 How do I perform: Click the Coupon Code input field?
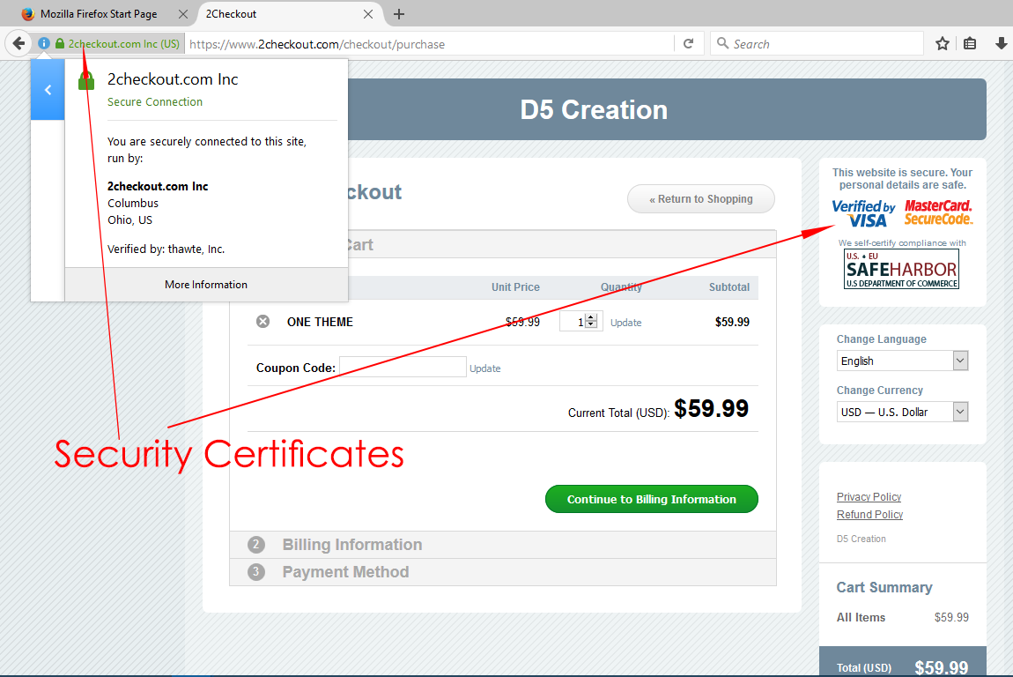pyautogui.click(x=403, y=367)
